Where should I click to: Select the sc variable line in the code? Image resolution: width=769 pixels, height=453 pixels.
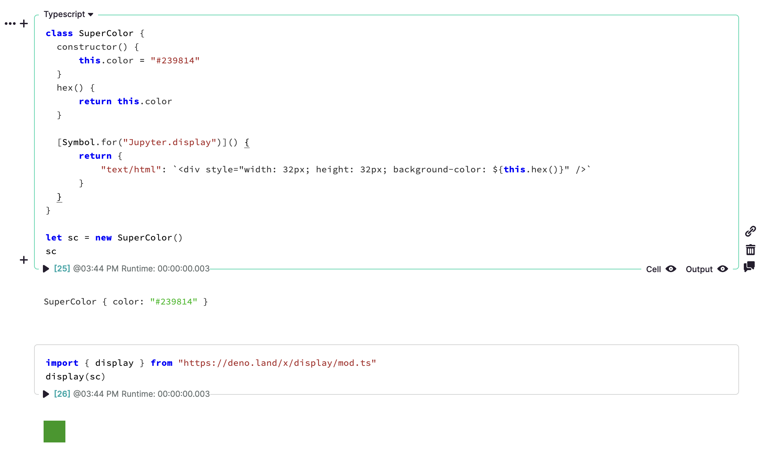tap(51, 251)
